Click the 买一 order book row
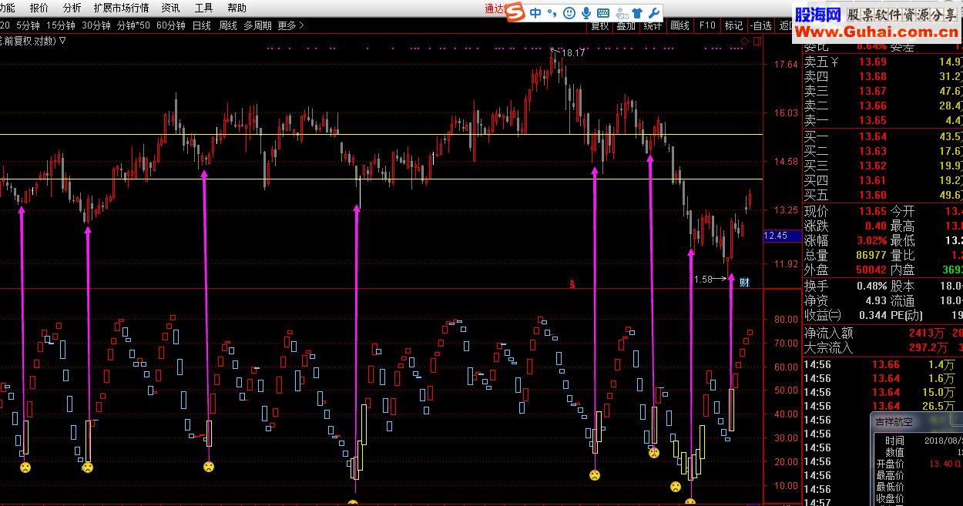This screenshot has width=963, height=506. coord(882,136)
